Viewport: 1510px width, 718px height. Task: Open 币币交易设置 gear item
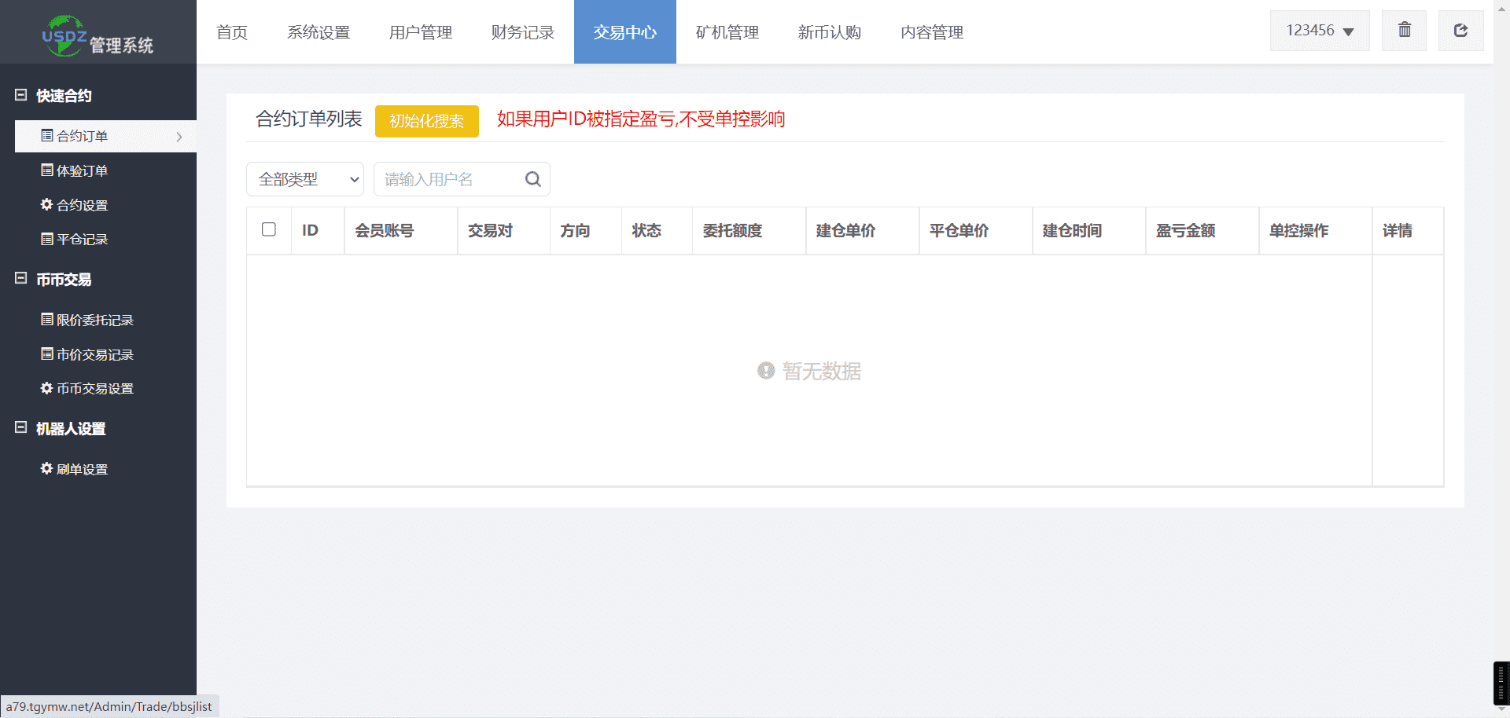tap(87, 389)
